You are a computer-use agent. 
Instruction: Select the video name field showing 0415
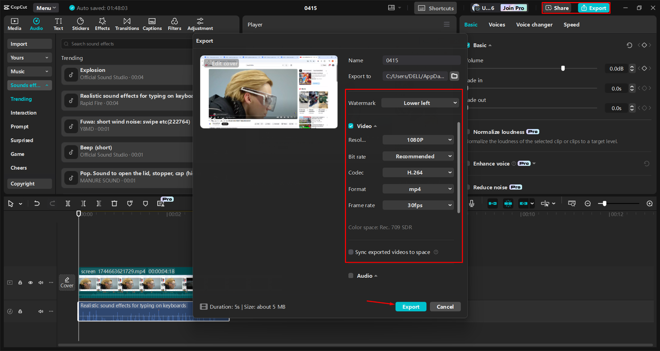click(421, 60)
